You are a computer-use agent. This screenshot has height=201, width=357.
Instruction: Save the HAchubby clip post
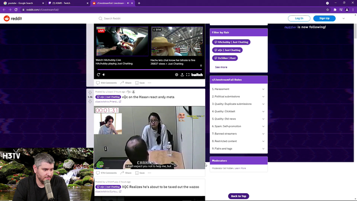(140, 83)
